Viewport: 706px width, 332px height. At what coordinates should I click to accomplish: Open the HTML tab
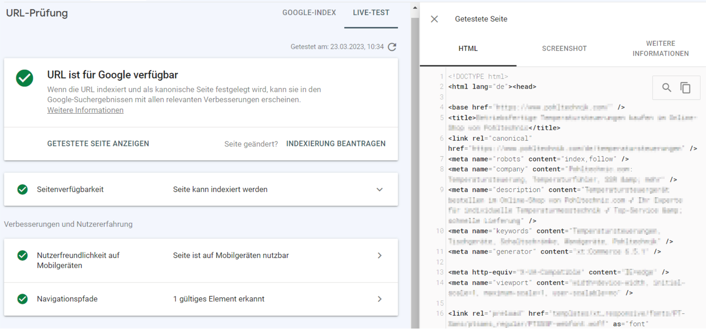(468, 49)
